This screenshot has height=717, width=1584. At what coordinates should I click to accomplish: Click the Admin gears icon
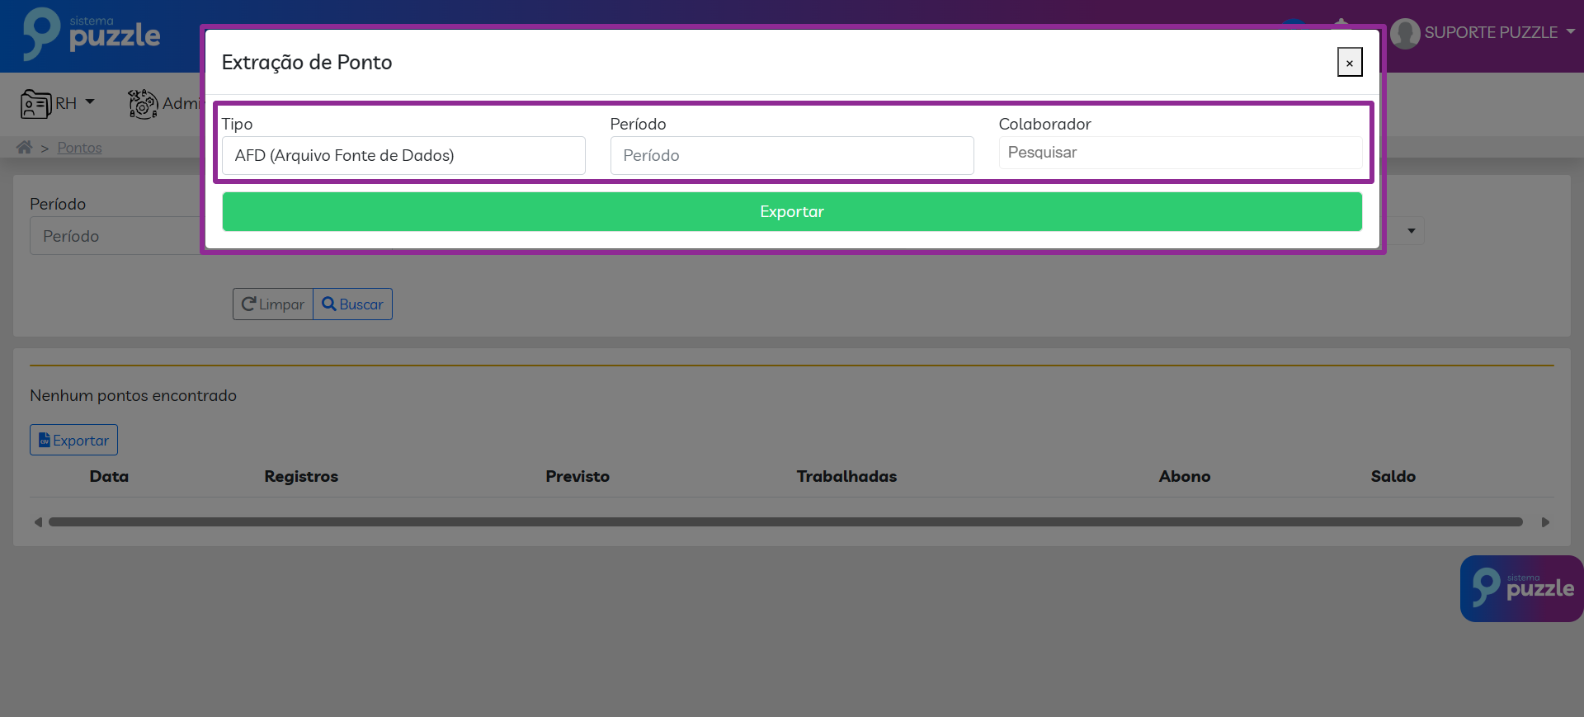[x=143, y=104]
